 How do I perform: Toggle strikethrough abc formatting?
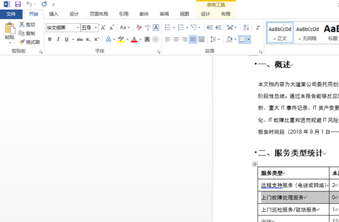(x=80, y=39)
